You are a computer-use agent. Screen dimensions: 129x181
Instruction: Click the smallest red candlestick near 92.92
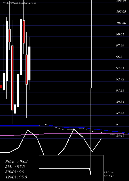[1, 86]
